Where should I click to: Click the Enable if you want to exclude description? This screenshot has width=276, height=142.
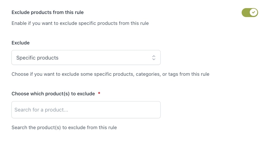[80, 23]
